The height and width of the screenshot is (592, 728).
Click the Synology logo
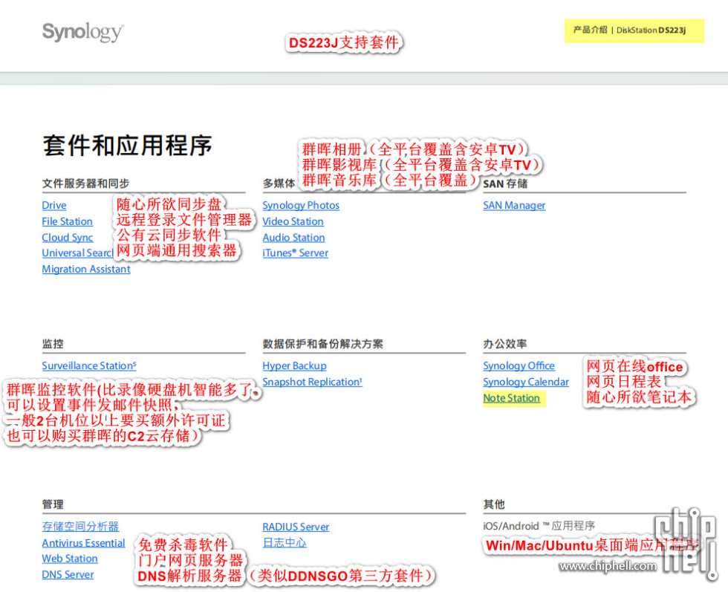pyautogui.click(x=83, y=32)
